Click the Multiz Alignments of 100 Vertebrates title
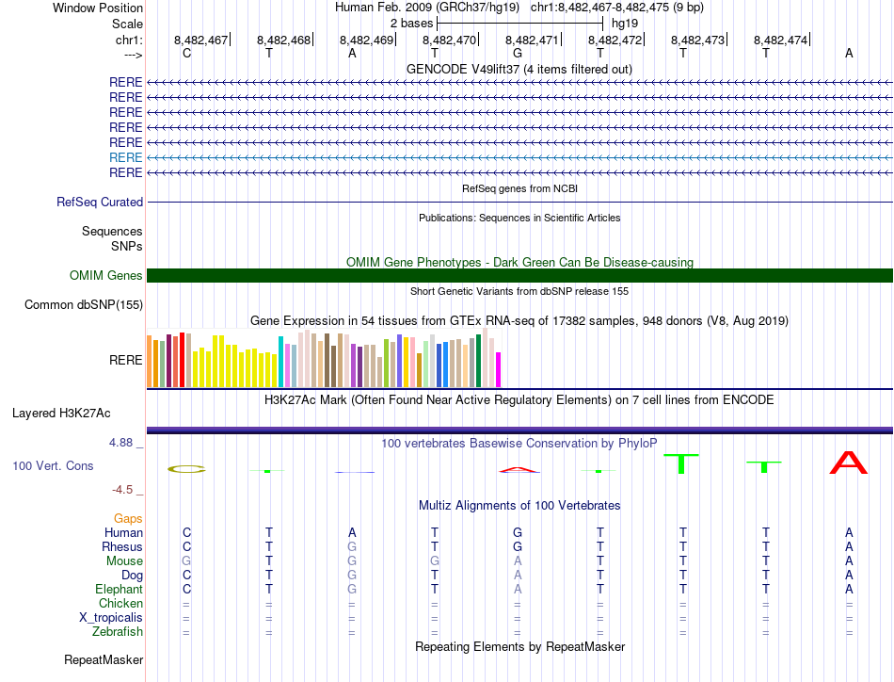Image resolution: width=894 pixels, height=682 pixels. 519,505
